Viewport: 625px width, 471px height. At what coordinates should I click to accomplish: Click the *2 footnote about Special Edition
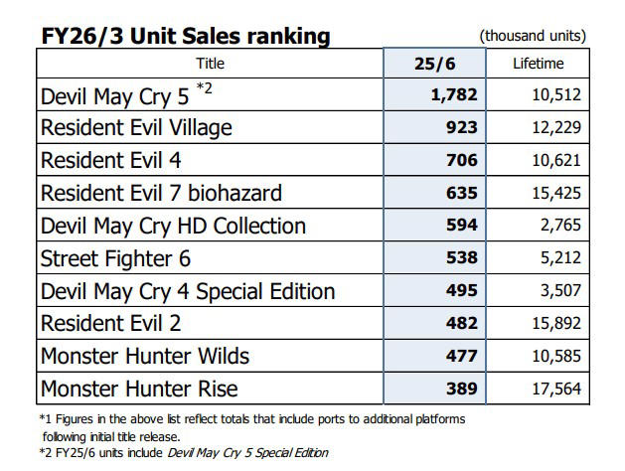[x=184, y=453]
